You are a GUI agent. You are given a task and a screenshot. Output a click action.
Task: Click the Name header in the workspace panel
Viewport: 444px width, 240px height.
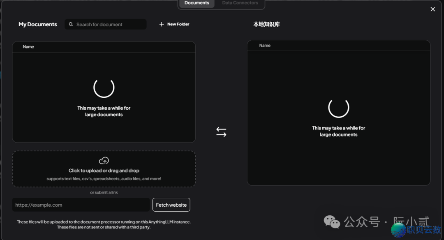pyautogui.click(x=265, y=45)
